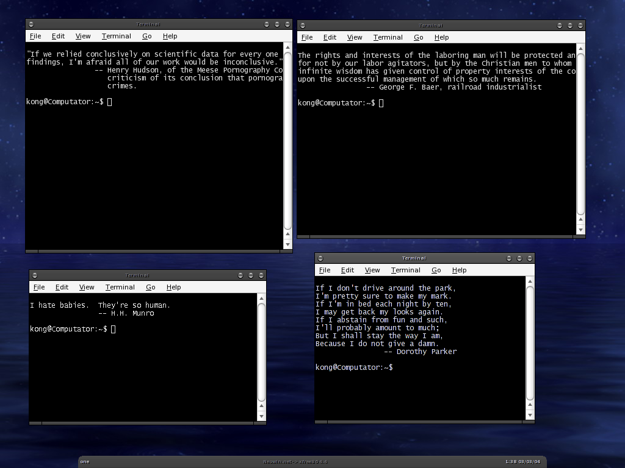Open Help menu in Dorothy Parker terminal
Viewport: 625px width, 468px height.
click(459, 270)
